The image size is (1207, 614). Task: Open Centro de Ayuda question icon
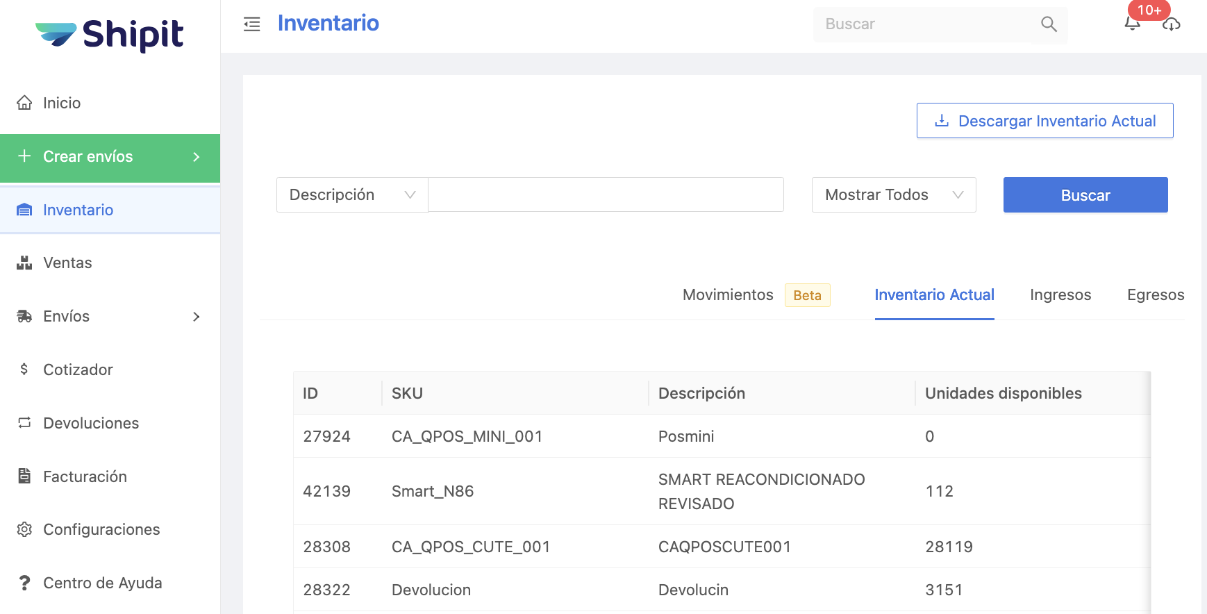coord(24,583)
